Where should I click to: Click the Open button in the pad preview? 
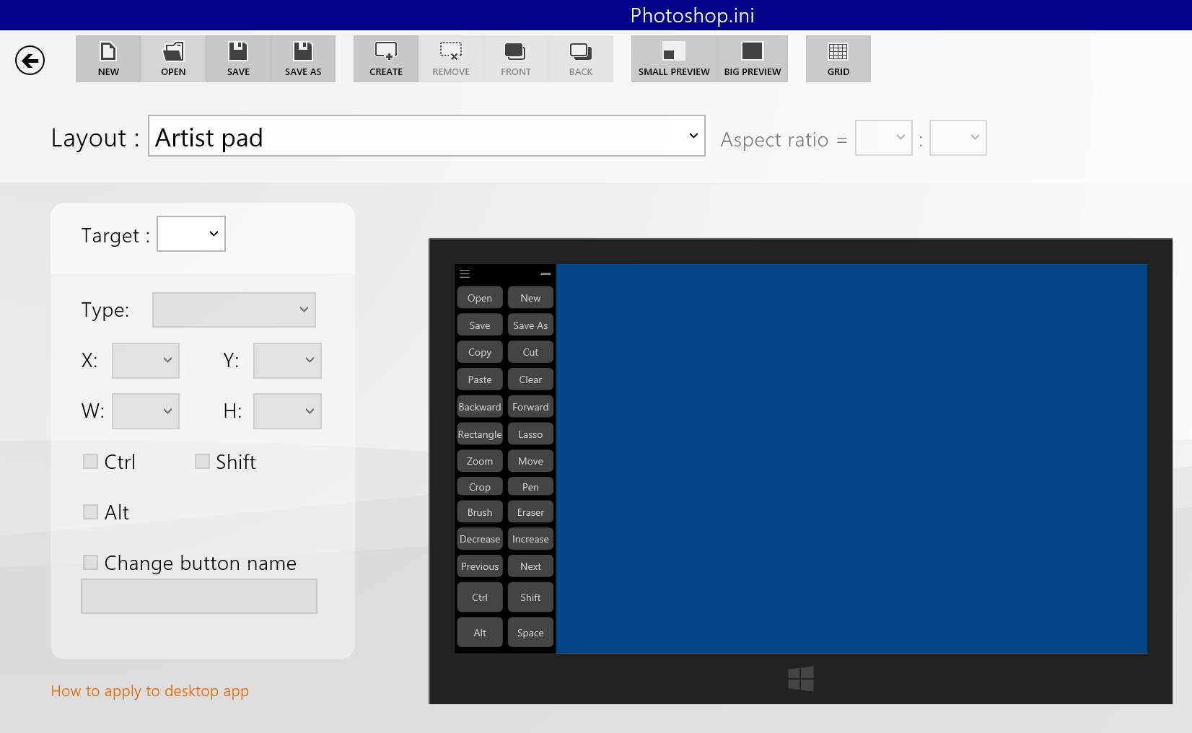tap(480, 298)
